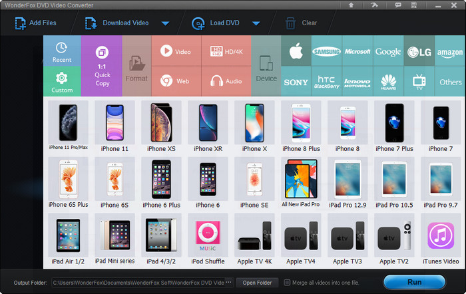Pick the iPad 4/3/2 profile

point(161,239)
